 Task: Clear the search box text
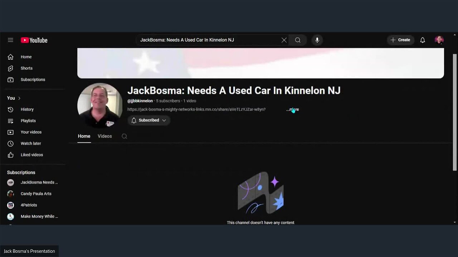[x=284, y=40]
